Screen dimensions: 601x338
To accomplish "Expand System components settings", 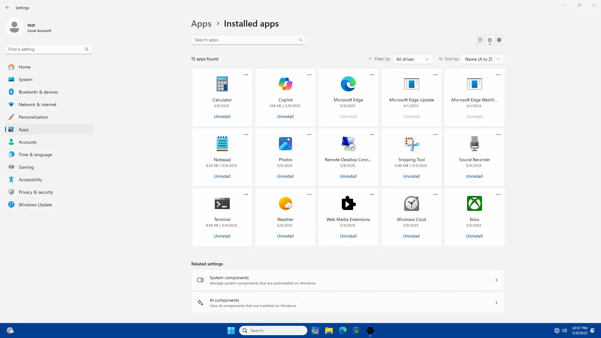I will [347, 280].
